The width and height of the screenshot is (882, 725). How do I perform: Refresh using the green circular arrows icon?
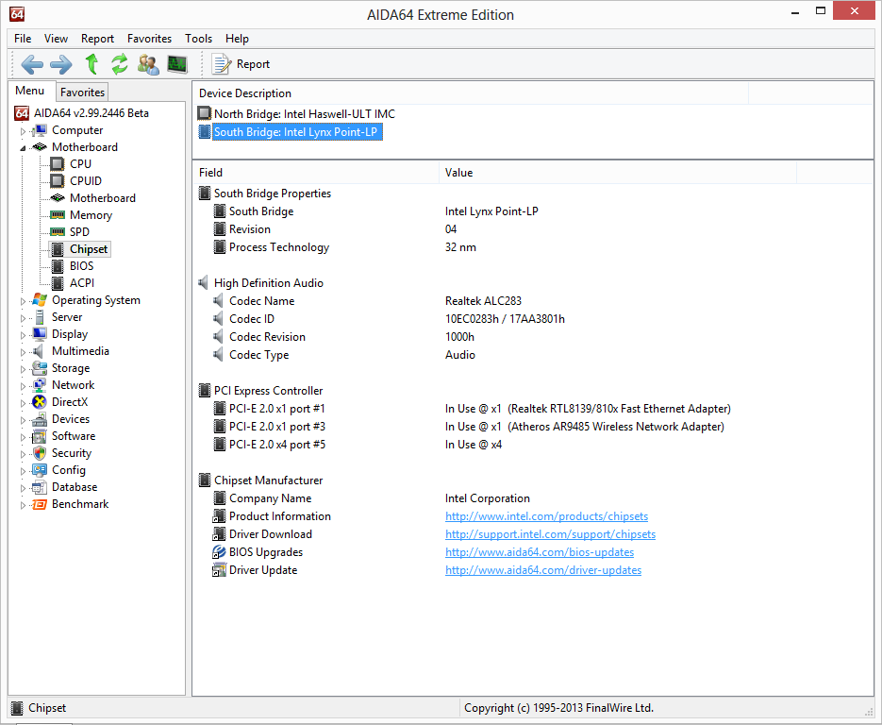(x=119, y=64)
